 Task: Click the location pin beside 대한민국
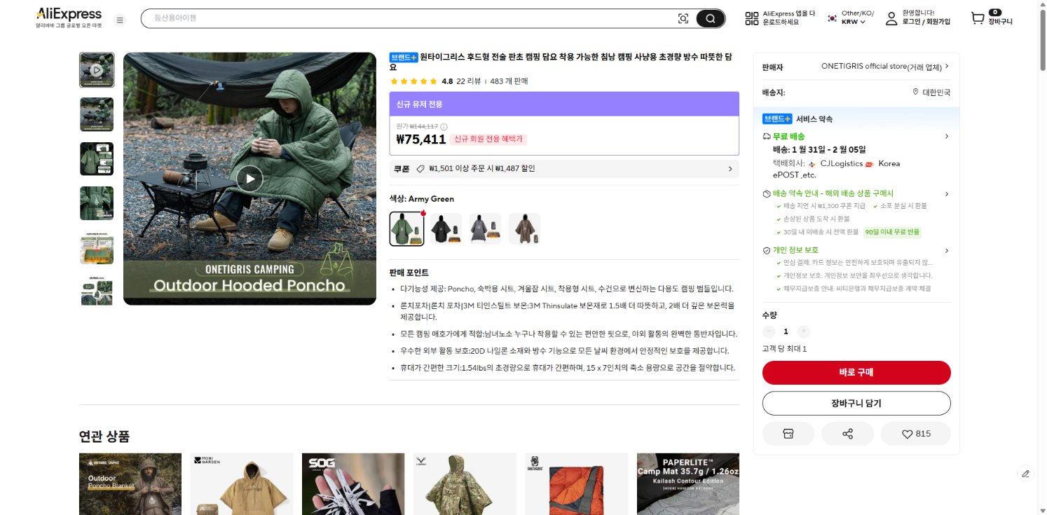point(915,92)
